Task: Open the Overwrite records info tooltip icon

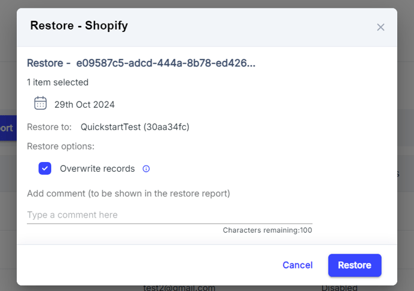Action: pos(146,169)
